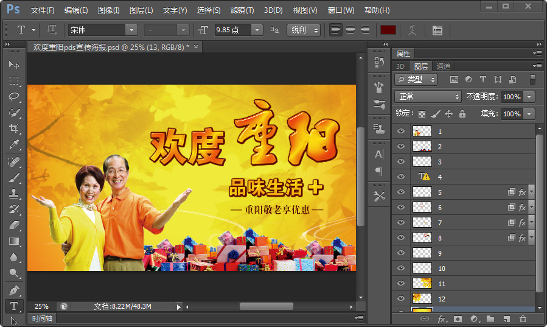This screenshot has height=327, width=547.
Task: Click the 时间轴 panel label
Action: tap(42, 318)
